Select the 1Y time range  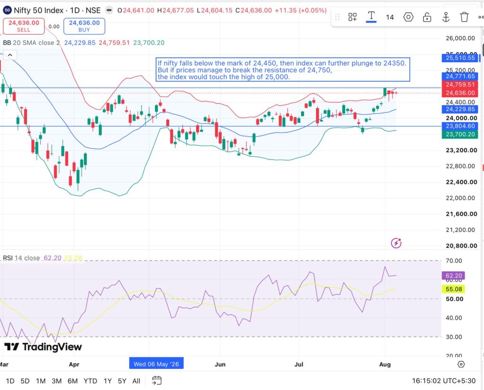tap(107, 381)
